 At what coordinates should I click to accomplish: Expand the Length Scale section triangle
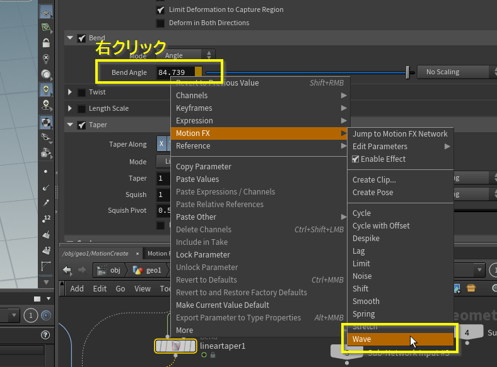70,108
